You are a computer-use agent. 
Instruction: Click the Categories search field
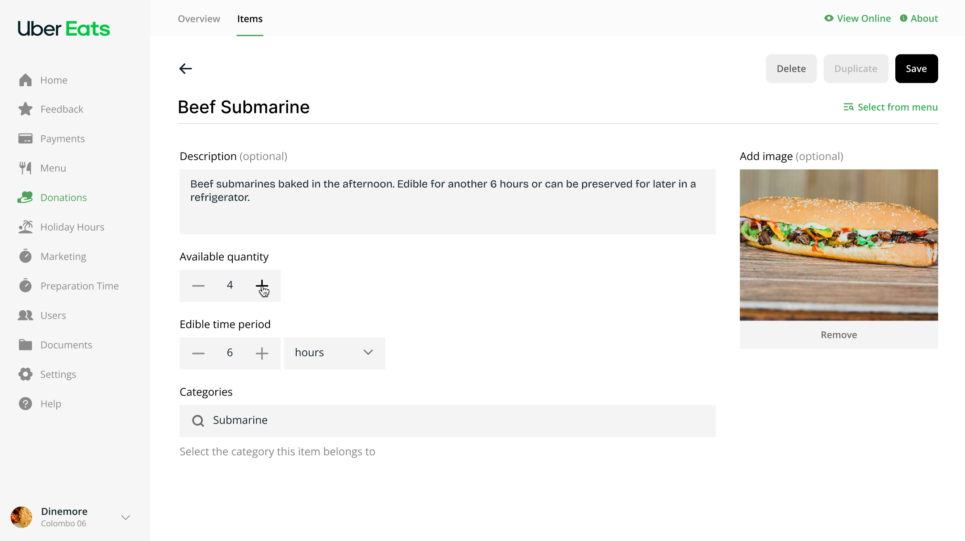(x=447, y=420)
